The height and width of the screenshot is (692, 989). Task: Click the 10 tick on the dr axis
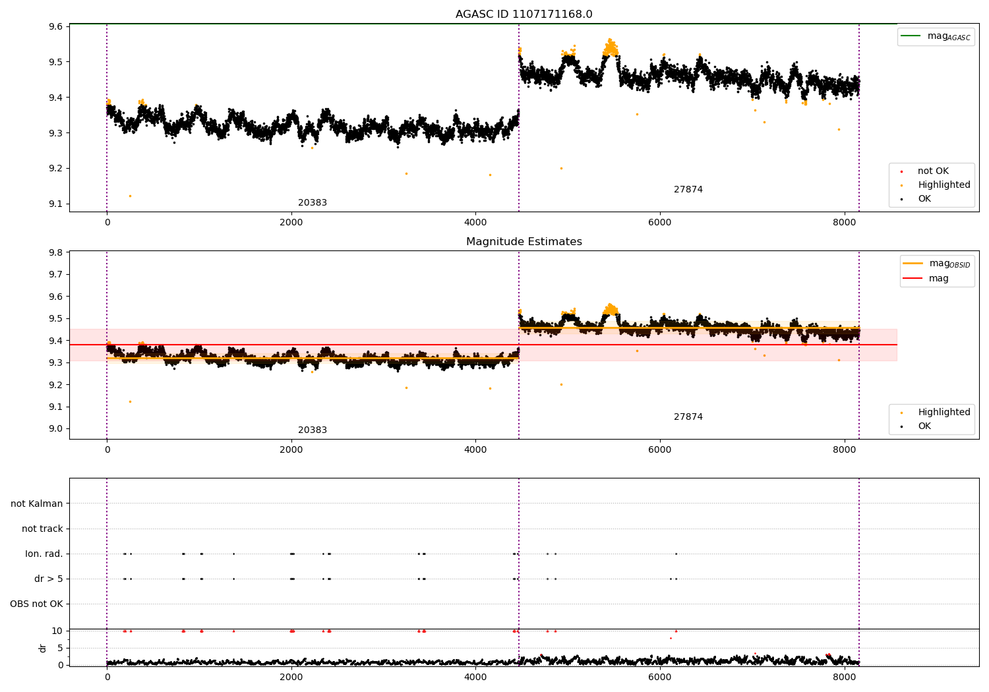point(57,631)
